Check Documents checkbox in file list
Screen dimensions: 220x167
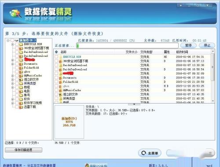56,78
